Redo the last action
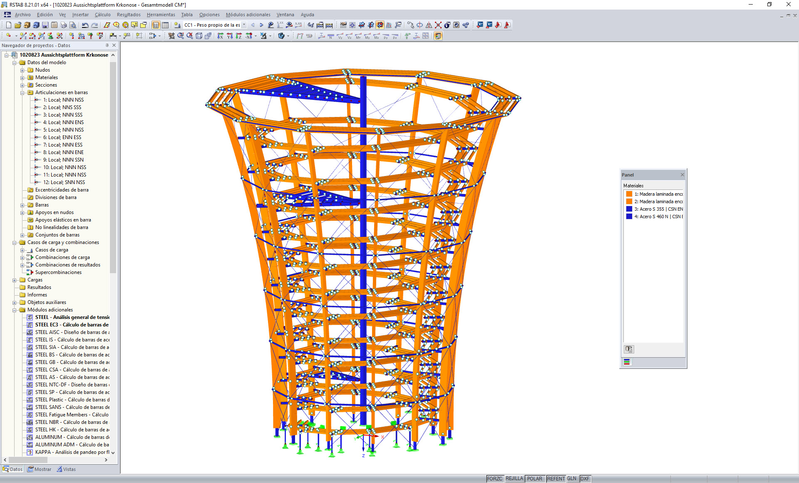This screenshot has height=483, width=799. tap(94, 25)
